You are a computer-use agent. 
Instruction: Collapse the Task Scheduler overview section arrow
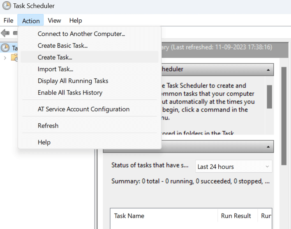[x=268, y=70]
